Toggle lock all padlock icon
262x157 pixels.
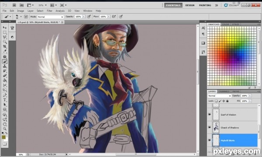227,101
